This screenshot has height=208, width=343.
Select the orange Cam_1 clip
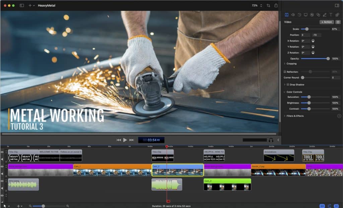(x=113, y=170)
